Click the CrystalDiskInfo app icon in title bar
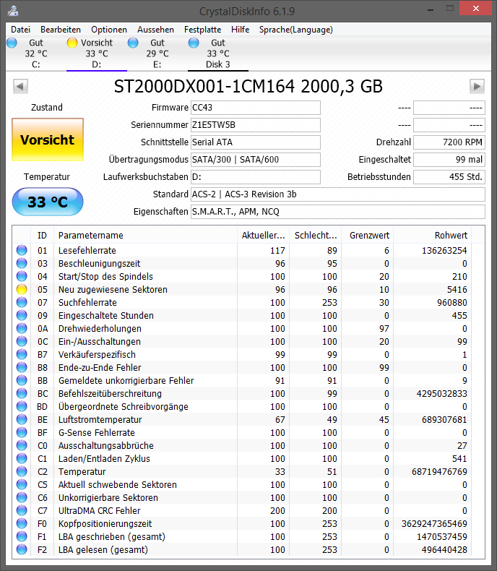The height and width of the screenshot is (571, 497). [x=13, y=11]
